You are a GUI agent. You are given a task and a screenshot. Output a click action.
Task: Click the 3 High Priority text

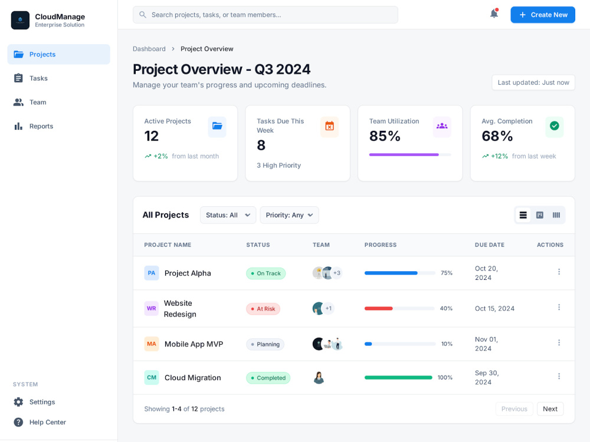279,166
